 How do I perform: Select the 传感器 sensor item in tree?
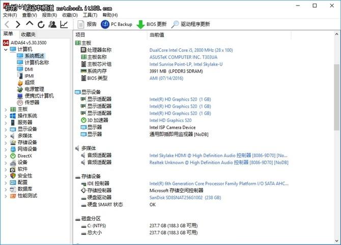(32, 102)
